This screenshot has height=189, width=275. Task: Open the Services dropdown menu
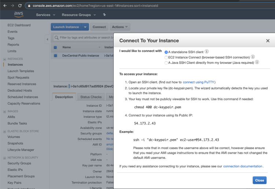45,15
